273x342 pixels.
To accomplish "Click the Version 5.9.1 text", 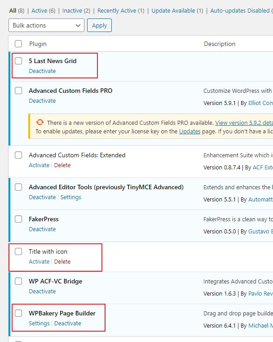I will pos(220,103).
